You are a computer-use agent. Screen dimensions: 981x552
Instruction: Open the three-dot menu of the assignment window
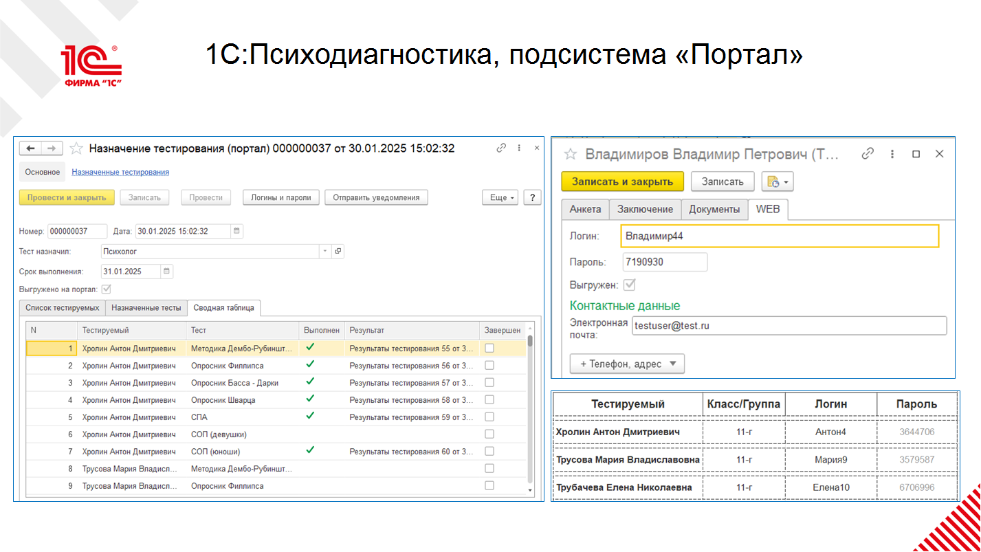pos(519,148)
